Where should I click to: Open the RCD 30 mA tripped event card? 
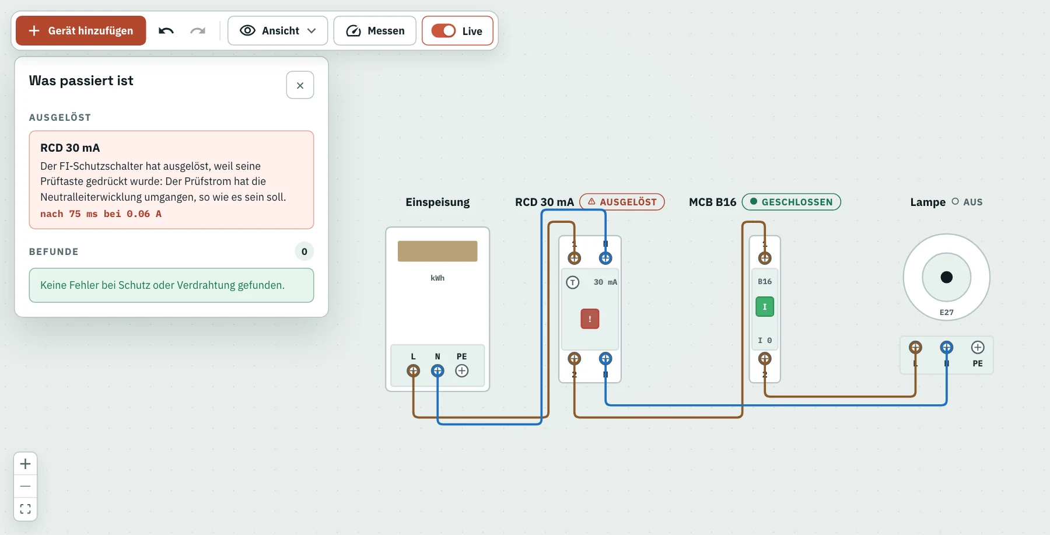coord(171,180)
